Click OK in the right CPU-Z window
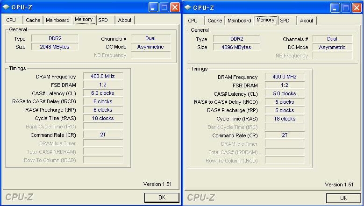This screenshot has width=364, height=206. [x=343, y=198]
